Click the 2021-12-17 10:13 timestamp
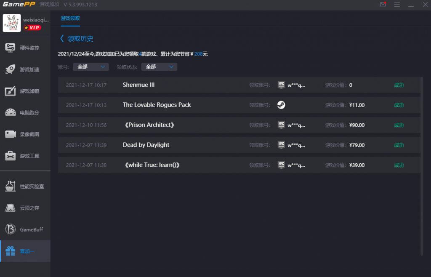The height and width of the screenshot is (277, 431). [x=86, y=105]
